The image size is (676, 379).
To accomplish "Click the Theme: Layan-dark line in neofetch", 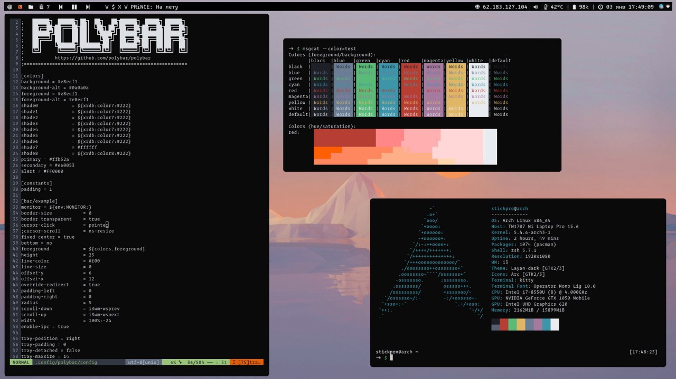I will pos(528,268).
